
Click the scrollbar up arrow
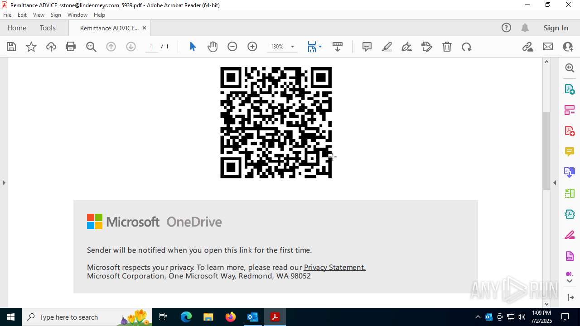(x=546, y=62)
